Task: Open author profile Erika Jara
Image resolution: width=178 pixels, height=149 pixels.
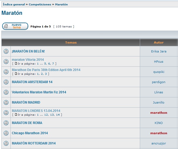Action: point(159,51)
